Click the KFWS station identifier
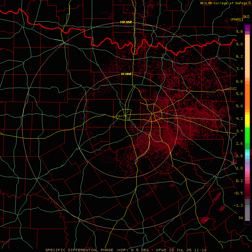 tap(162, 250)
